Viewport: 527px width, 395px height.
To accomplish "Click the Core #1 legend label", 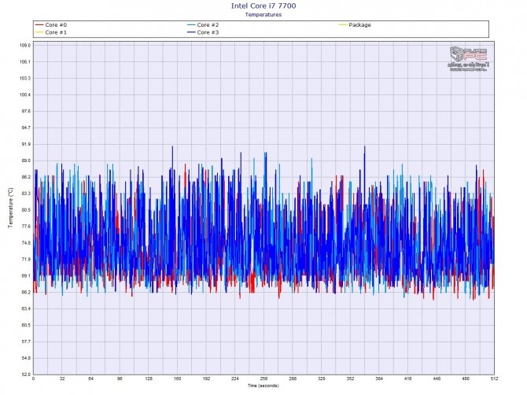I will [56, 32].
